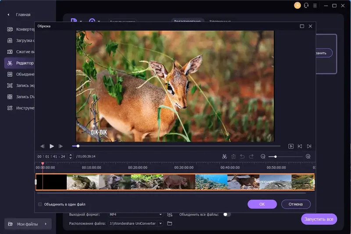Go to 'Главная' in the sidebar
The image size is (351, 234).
pos(23,14)
